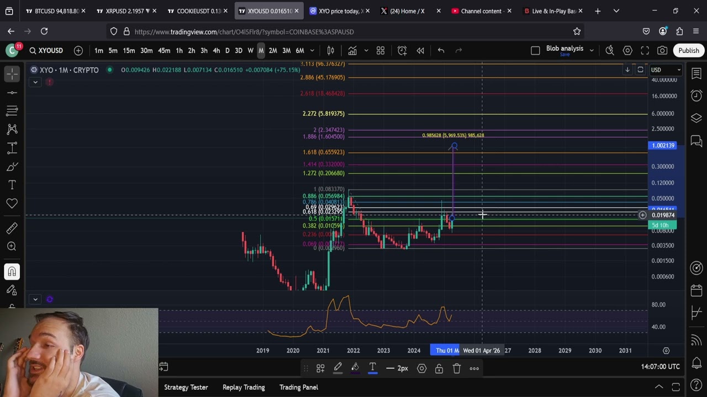Image resolution: width=707 pixels, height=397 pixels.
Task: Open the Strategy Tester tab
Action: [x=186, y=387]
